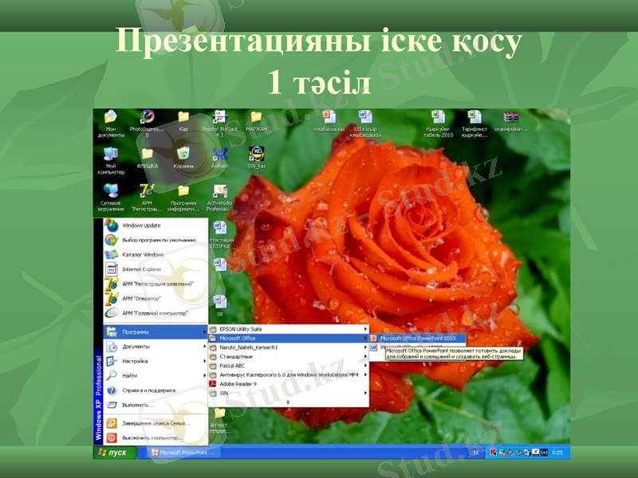
Task: Open the Сетевое окружение desktop icon
Action: pyautogui.click(x=111, y=191)
